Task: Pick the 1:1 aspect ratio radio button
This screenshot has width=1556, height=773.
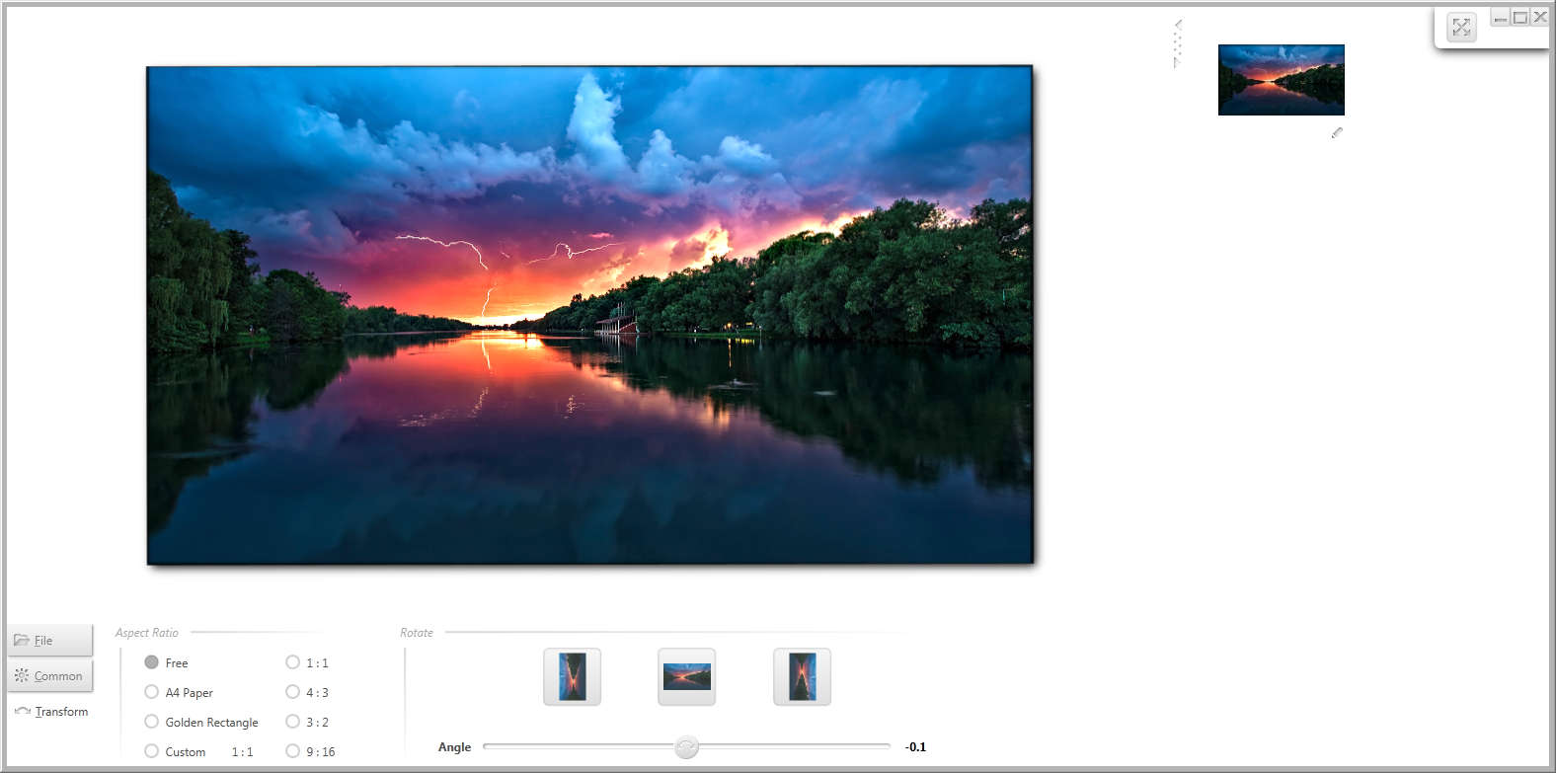Action: click(x=293, y=662)
